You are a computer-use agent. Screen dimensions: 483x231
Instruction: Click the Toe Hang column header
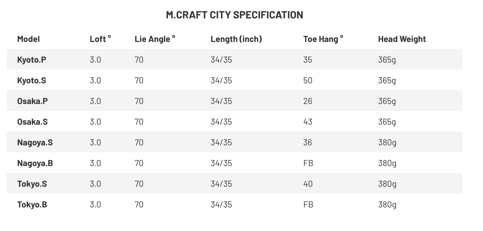click(x=323, y=39)
